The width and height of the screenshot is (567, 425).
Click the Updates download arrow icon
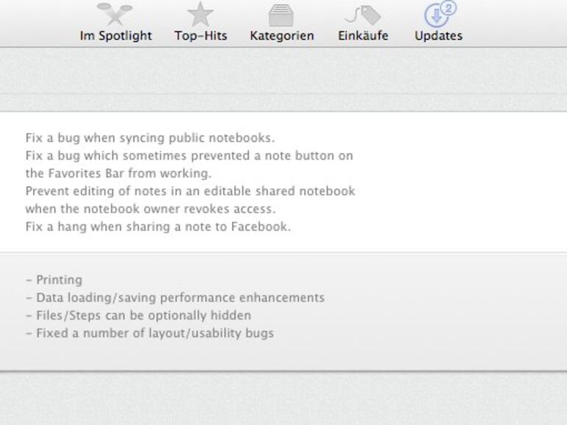coord(436,15)
